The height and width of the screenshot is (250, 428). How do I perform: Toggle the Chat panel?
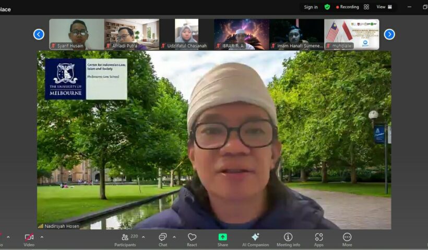click(x=163, y=238)
